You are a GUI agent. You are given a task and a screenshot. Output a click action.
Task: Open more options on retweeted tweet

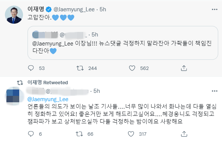point(214,91)
